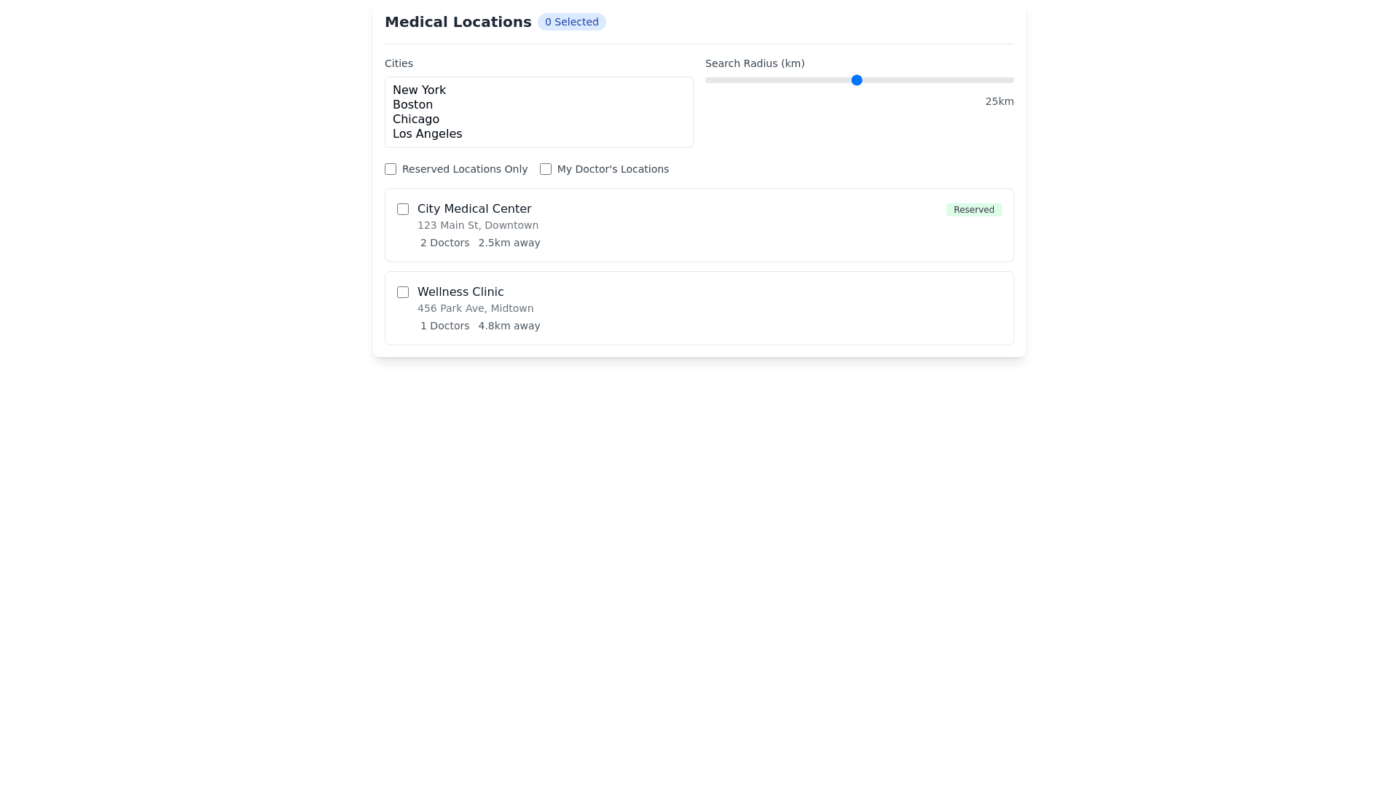The image size is (1399, 787).
Task: Click the 0 Selected badge
Action: 571,22
